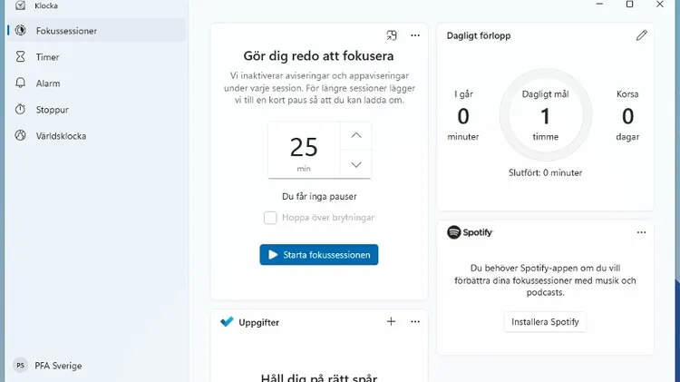Viewport: 680px width, 382px height.
Task: Click the compact overlay view icon
Action: click(392, 35)
